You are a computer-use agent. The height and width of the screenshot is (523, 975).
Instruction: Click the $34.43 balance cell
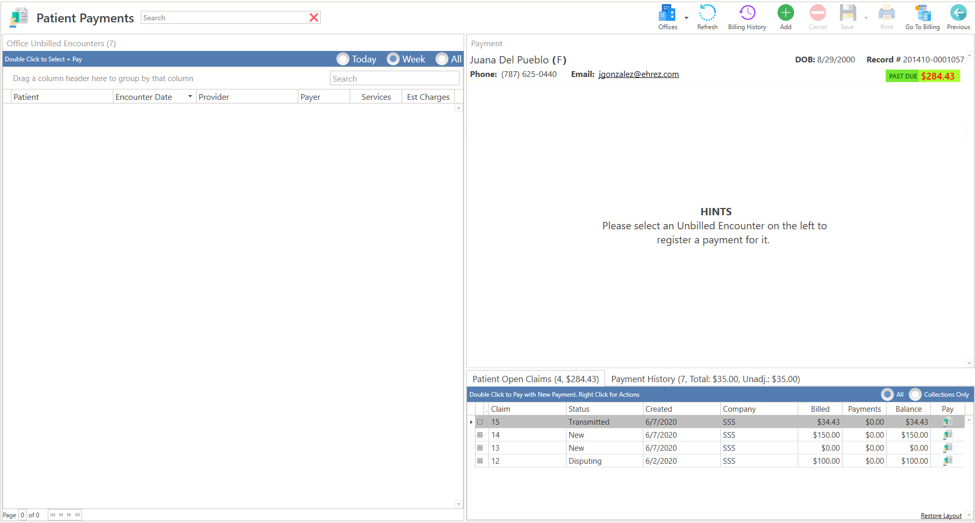click(908, 422)
